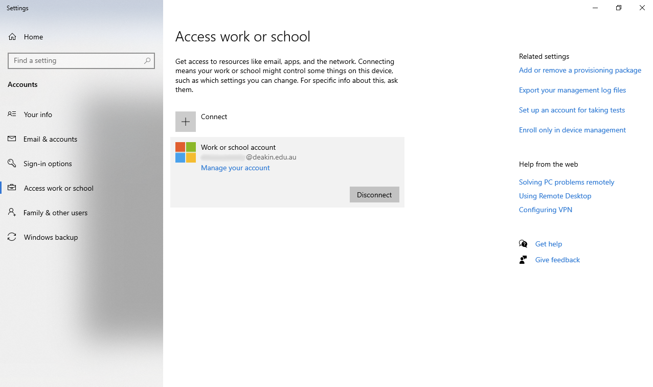
Task: Click Export your management log files
Action: click(x=572, y=90)
